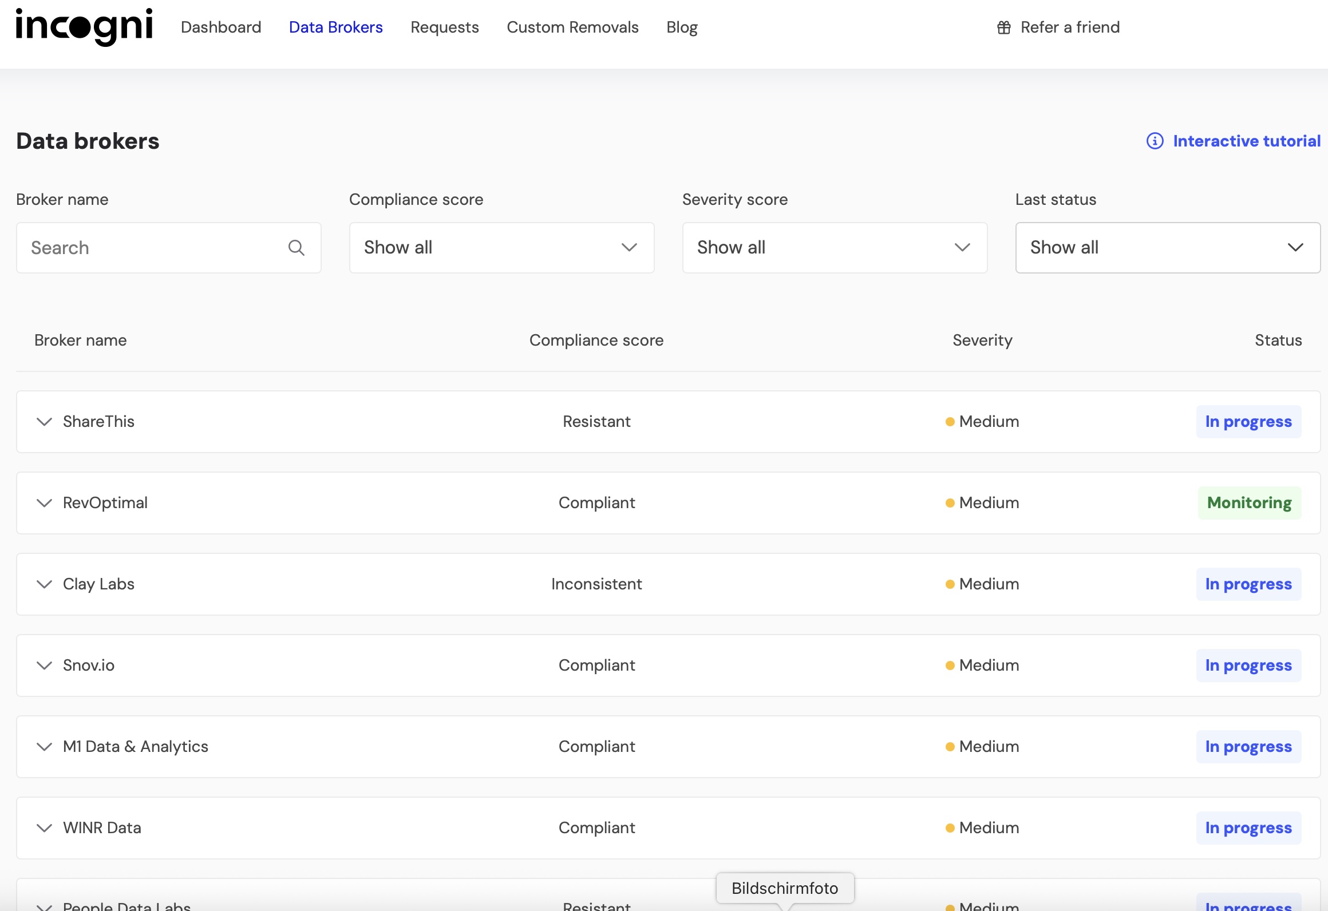The image size is (1328, 911).
Task: Expand Snov.io broker details
Action: coord(44,666)
